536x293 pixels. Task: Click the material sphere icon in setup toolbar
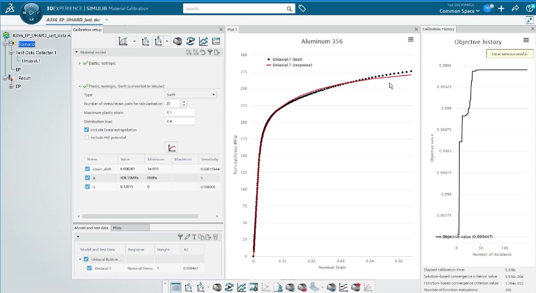178,41
